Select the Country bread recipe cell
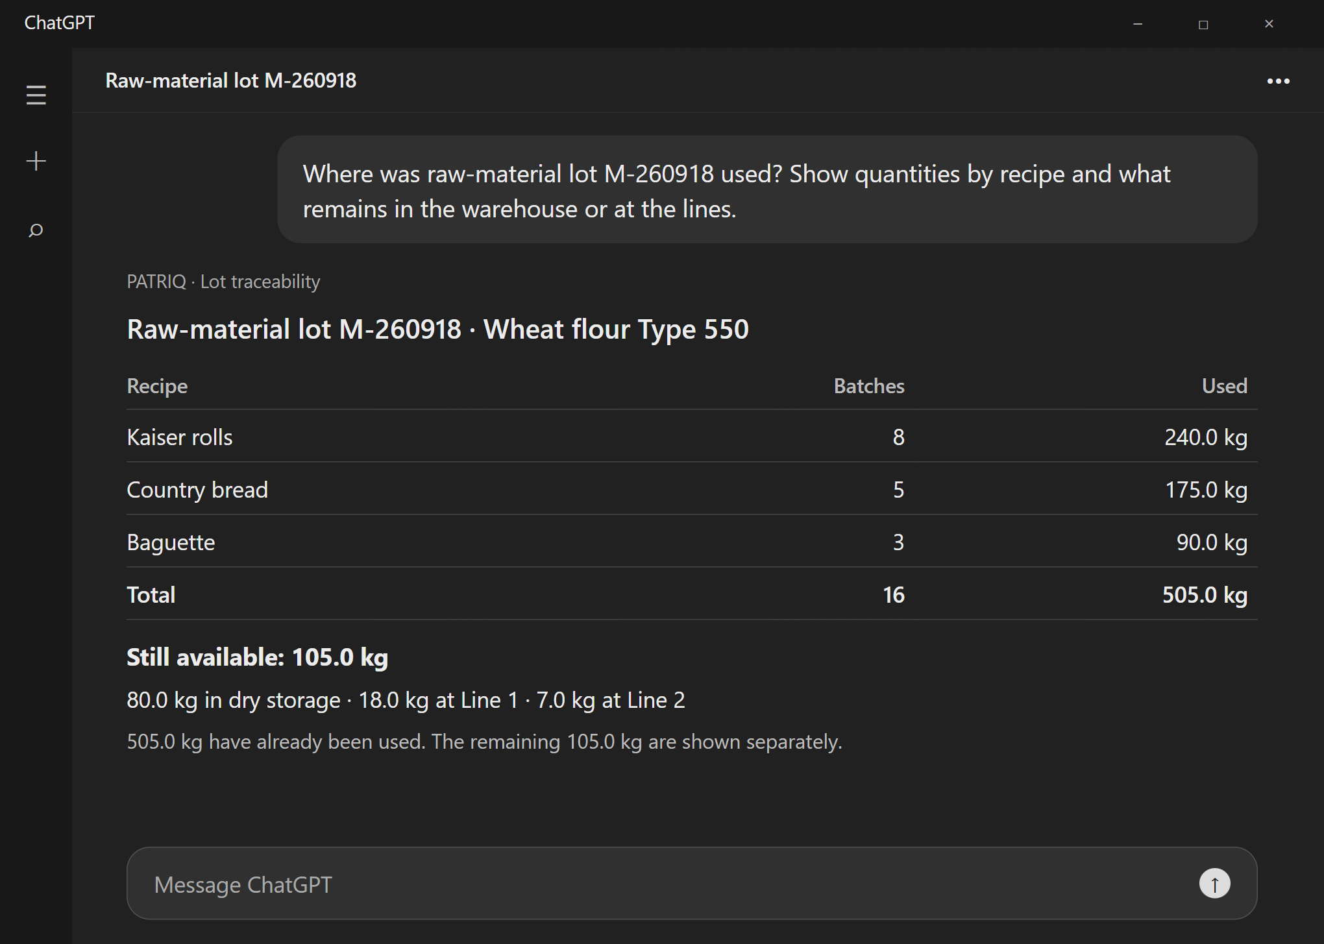Viewport: 1324px width, 944px height. click(x=197, y=490)
